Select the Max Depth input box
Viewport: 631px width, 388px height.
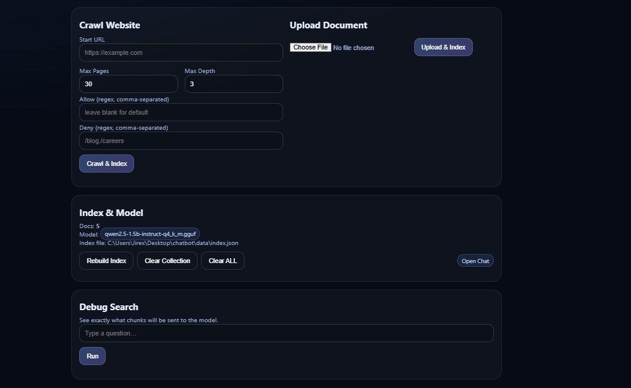pyautogui.click(x=233, y=84)
